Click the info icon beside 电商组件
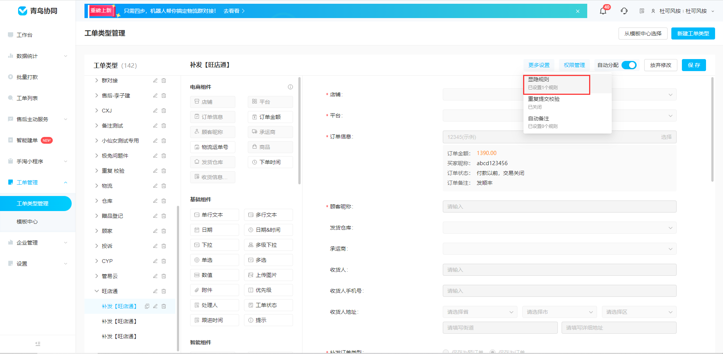The image size is (723, 354). coord(290,87)
